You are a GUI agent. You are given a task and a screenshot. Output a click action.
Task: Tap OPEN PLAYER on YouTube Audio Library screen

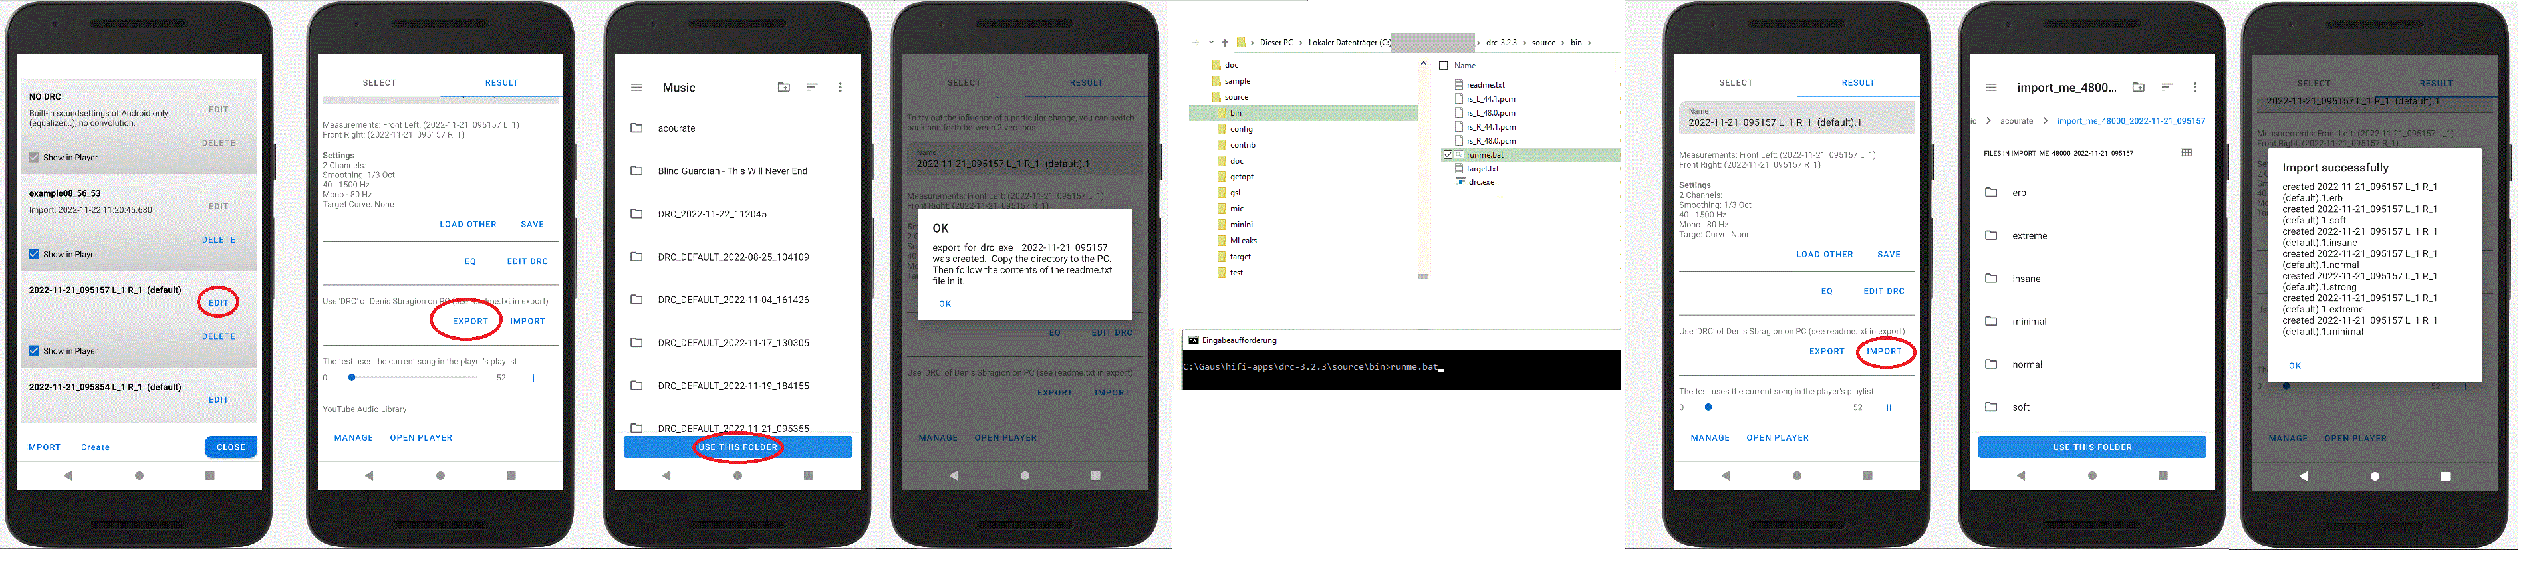pyautogui.click(x=421, y=439)
